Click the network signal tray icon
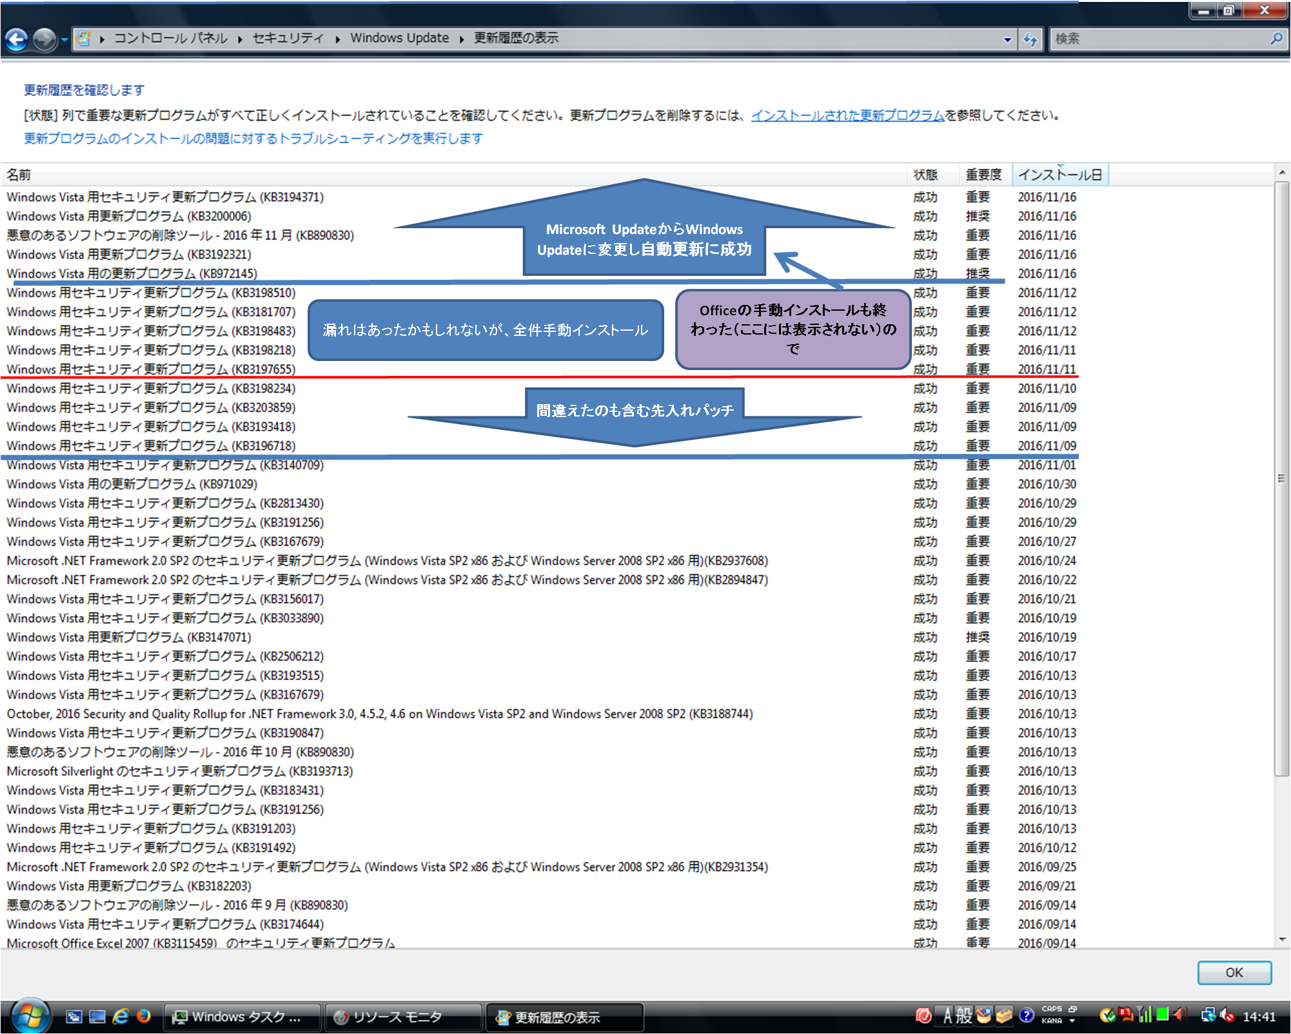The image size is (1291, 1034). coord(1145,1015)
